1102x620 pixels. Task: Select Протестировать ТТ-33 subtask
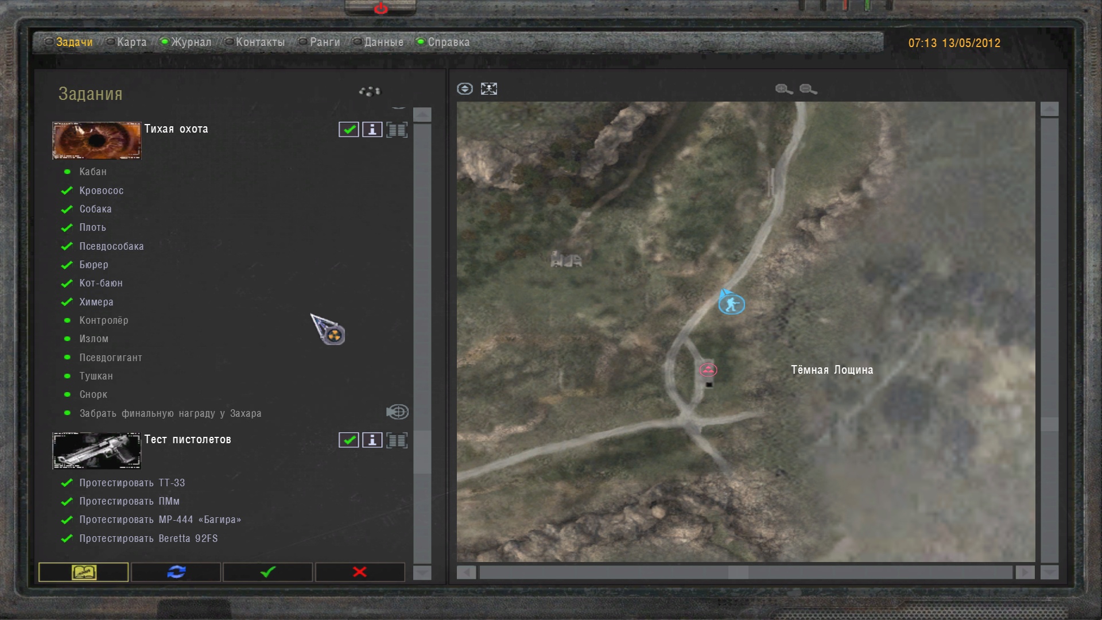pos(132,483)
